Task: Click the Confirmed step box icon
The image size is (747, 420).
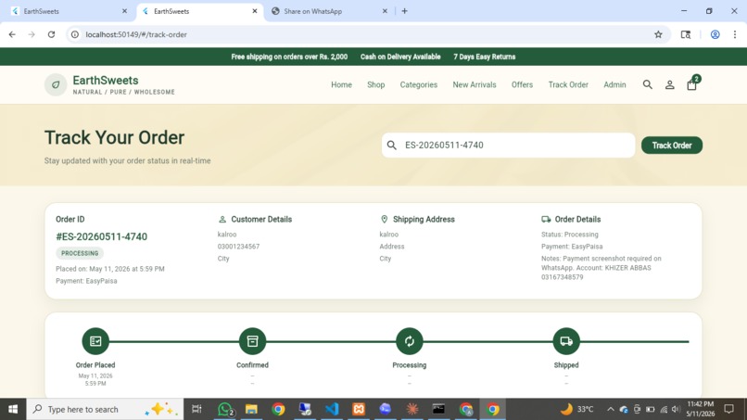Action: click(x=252, y=341)
